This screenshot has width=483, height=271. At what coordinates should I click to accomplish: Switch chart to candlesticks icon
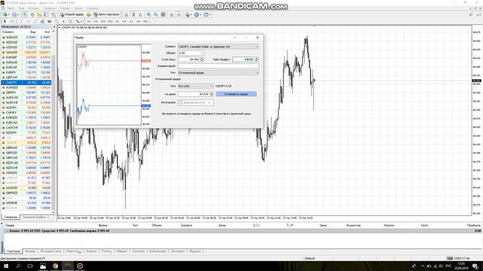point(133,14)
